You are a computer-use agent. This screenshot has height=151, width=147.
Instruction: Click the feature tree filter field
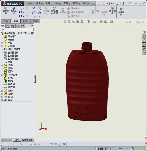(x=17, y=30)
